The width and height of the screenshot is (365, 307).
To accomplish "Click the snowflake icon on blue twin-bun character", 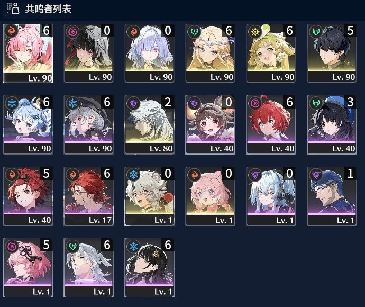I will tap(12, 103).
